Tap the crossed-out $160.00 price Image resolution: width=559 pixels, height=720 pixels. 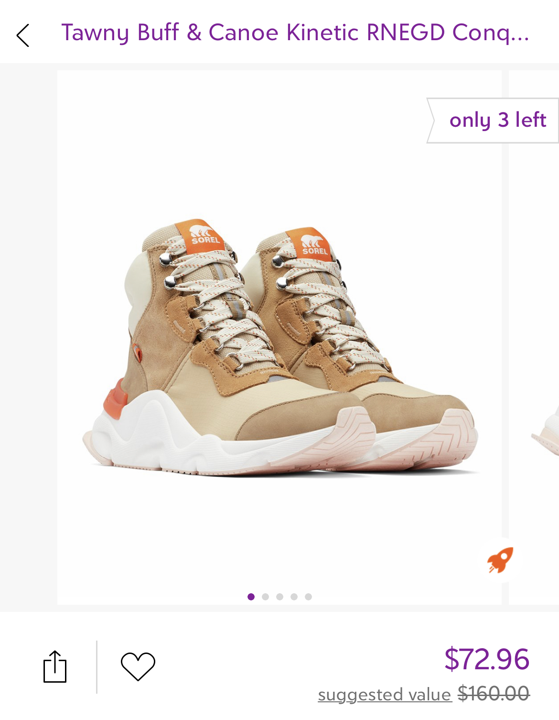coord(494,693)
